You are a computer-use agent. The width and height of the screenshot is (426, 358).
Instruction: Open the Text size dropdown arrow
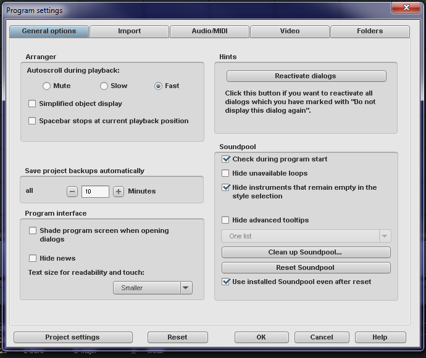coord(186,288)
